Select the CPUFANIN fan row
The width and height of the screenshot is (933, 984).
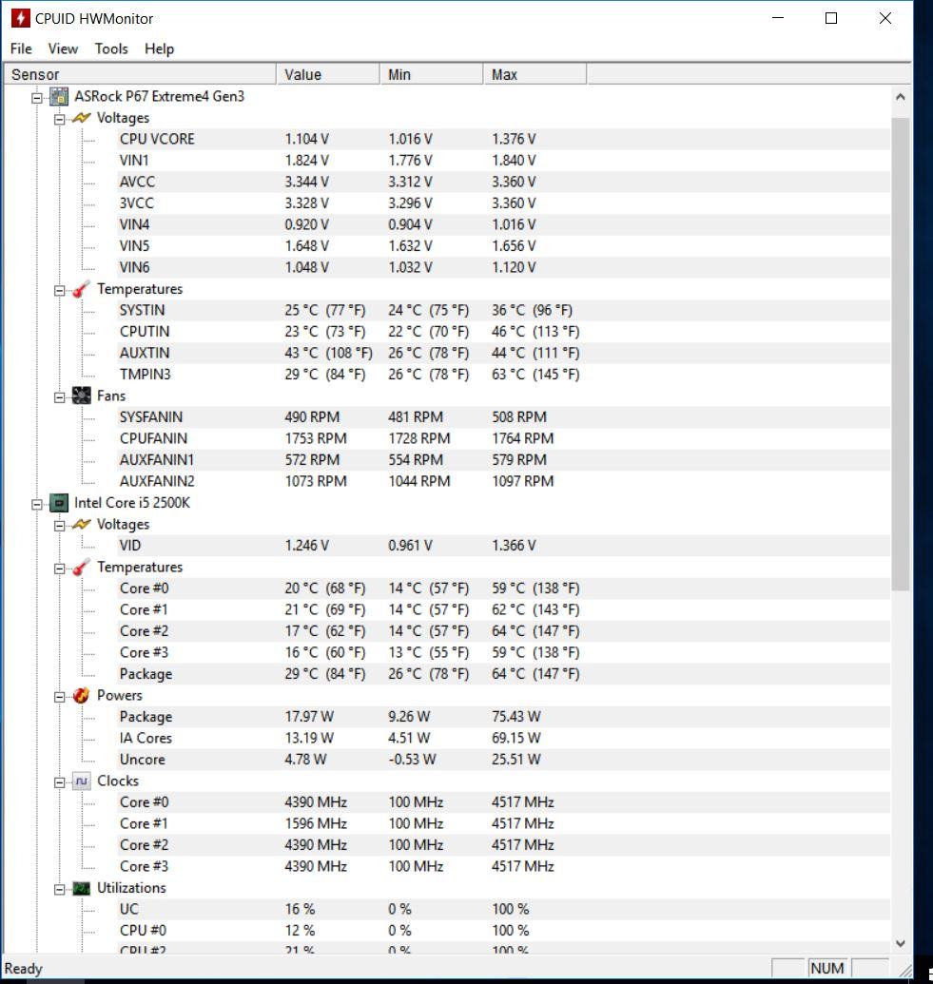503,438
